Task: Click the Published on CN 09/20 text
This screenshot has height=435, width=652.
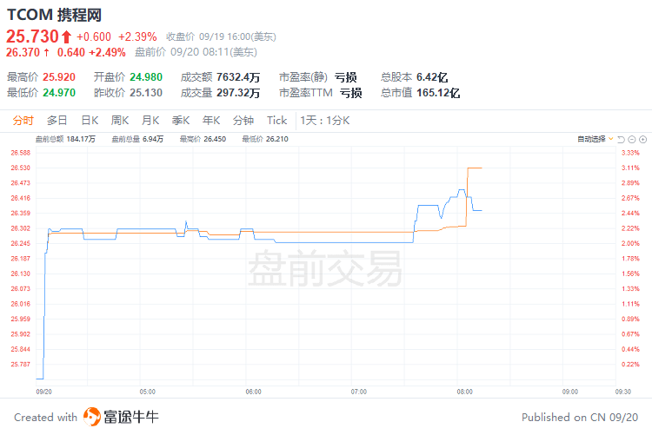Action: click(x=580, y=417)
